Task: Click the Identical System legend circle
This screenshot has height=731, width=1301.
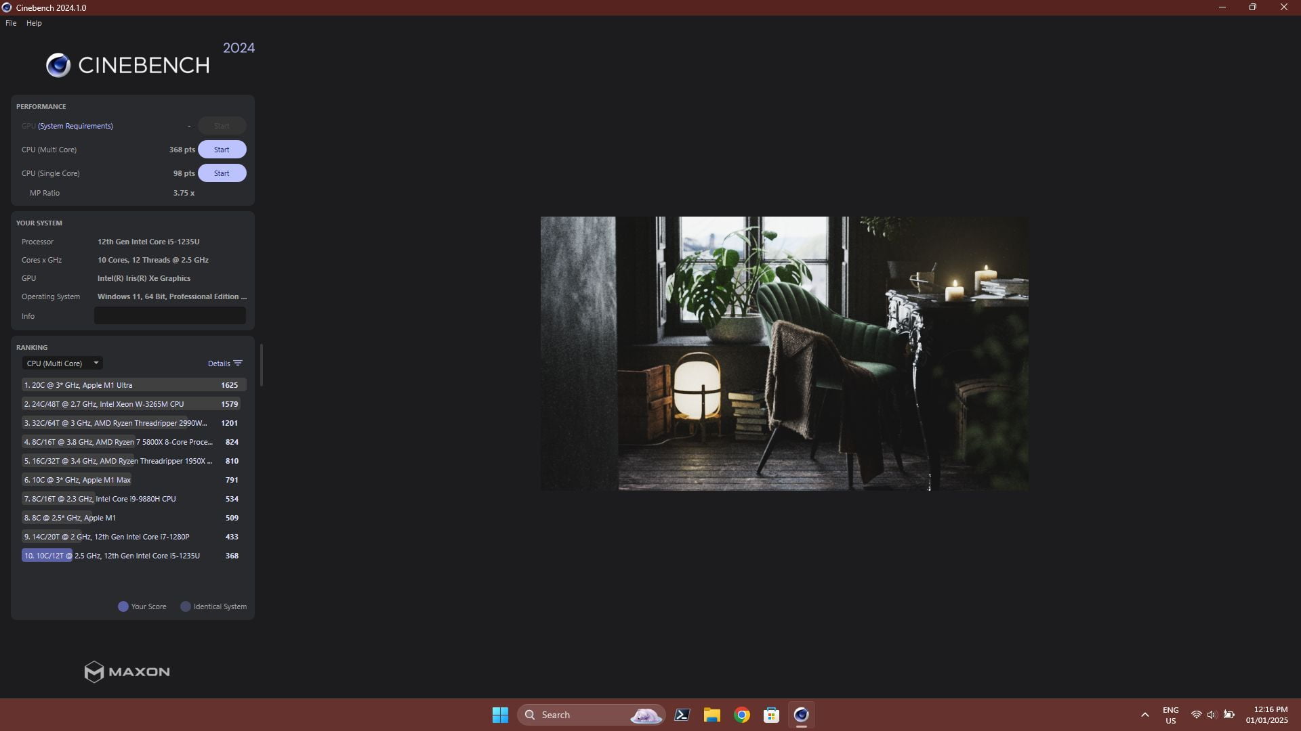Action: [x=185, y=606]
